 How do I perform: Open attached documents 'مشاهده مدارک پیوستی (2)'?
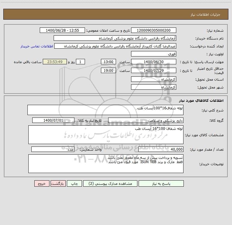pos(110,183)
